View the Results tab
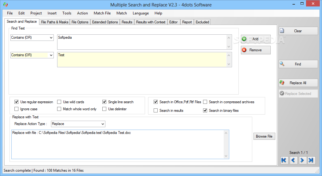 127,22
